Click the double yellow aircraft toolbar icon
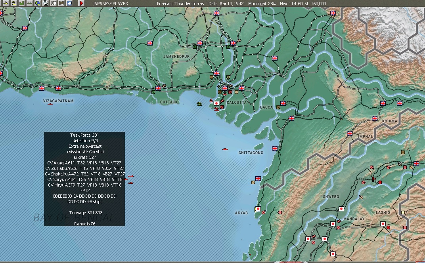This screenshot has width=425, height=263. coord(13,3)
